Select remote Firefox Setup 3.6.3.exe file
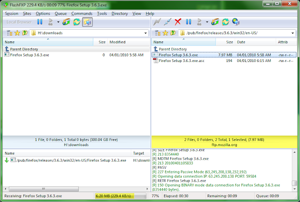The width and height of the screenshot is (300, 202). click(224, 55)
